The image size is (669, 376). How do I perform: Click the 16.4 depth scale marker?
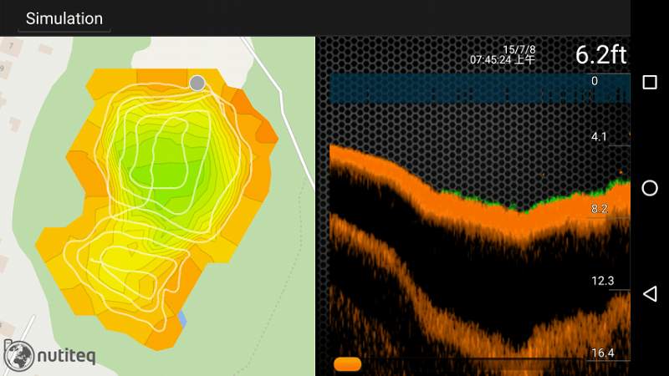pyautogui.click(x=602, y=353)
